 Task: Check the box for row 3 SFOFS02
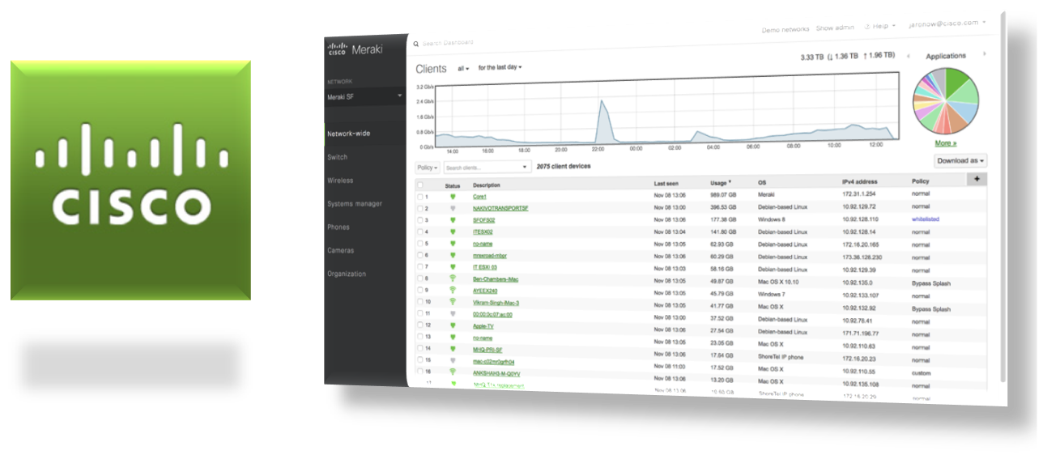[x=419, y=220]
